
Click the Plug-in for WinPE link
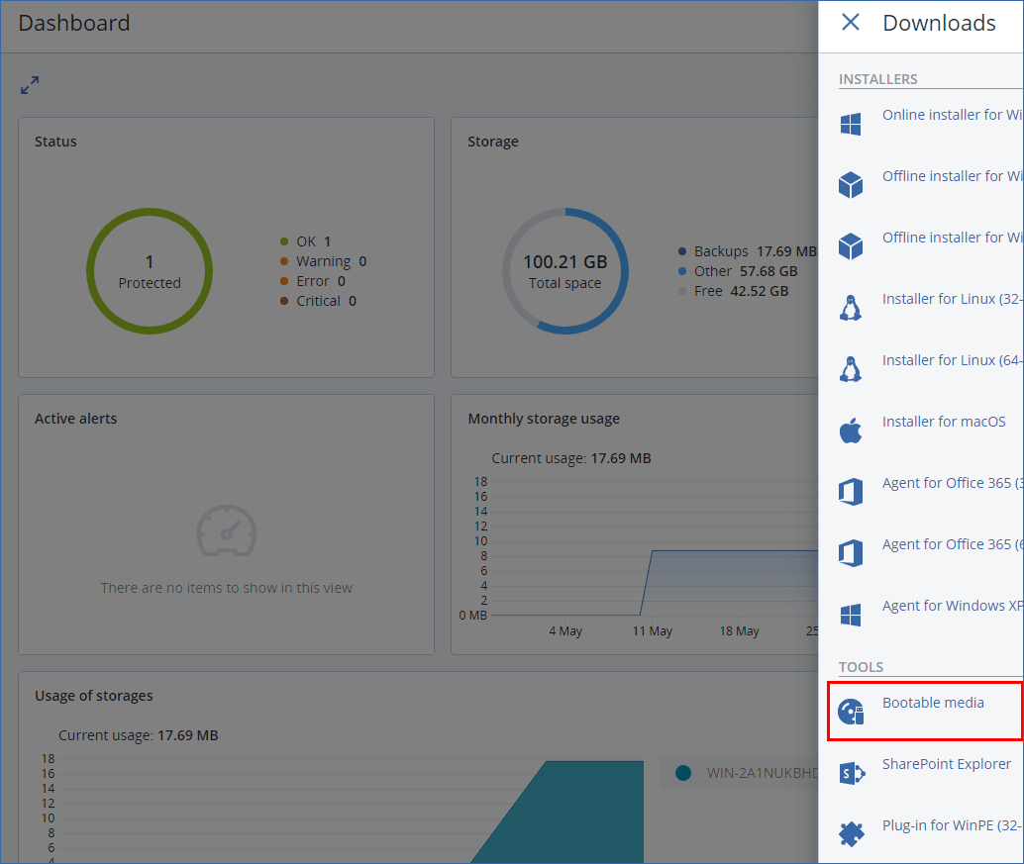(x=951, y=825)
